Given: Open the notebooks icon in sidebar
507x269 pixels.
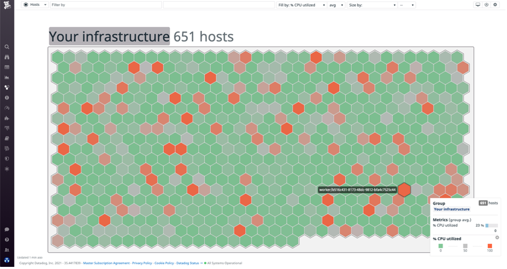Looking at the screenshot, I should [7, 138].
